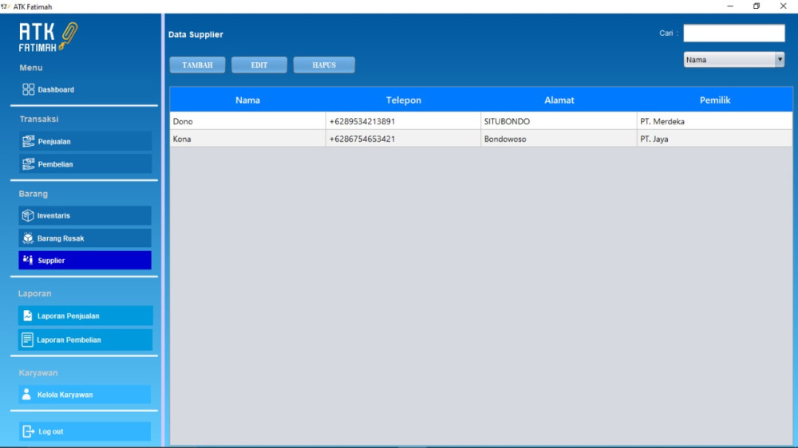The height and width of the screenshot is (448, 798).
Task: Open the Inventaris section
Action: [x=85, y=215]
